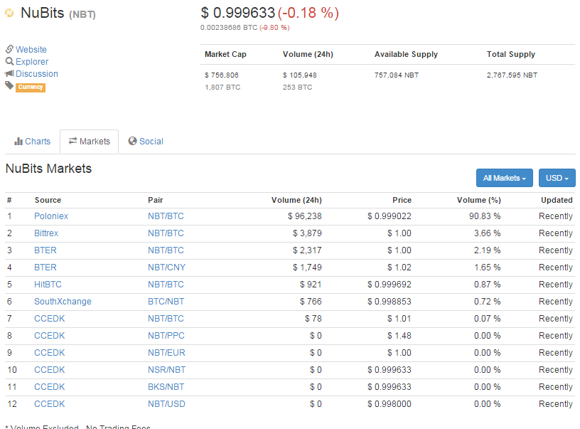Open the Website link
Viewport: 580px width, 429px height.
(31, 50)
